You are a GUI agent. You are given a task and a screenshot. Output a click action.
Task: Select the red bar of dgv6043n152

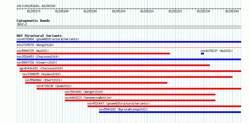[x=130, y=71]
